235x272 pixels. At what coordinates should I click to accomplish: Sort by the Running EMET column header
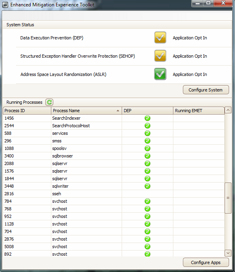(x=199, y=111)
